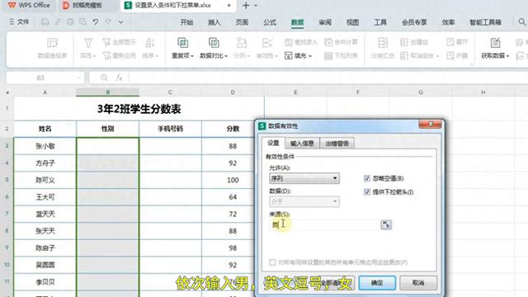The height and width of the screenshot is (297, 528).
Task: Switch to the 智能工具箱 ribbon tab
Action: tap(485, 22)
